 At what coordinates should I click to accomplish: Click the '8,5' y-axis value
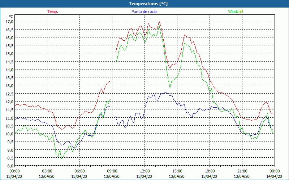coord(11,158)
